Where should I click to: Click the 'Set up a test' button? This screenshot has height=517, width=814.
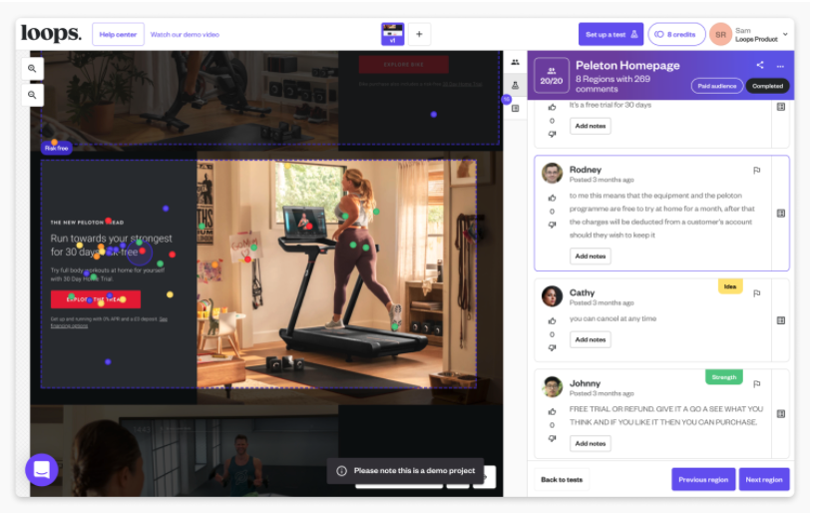(611, 34)
